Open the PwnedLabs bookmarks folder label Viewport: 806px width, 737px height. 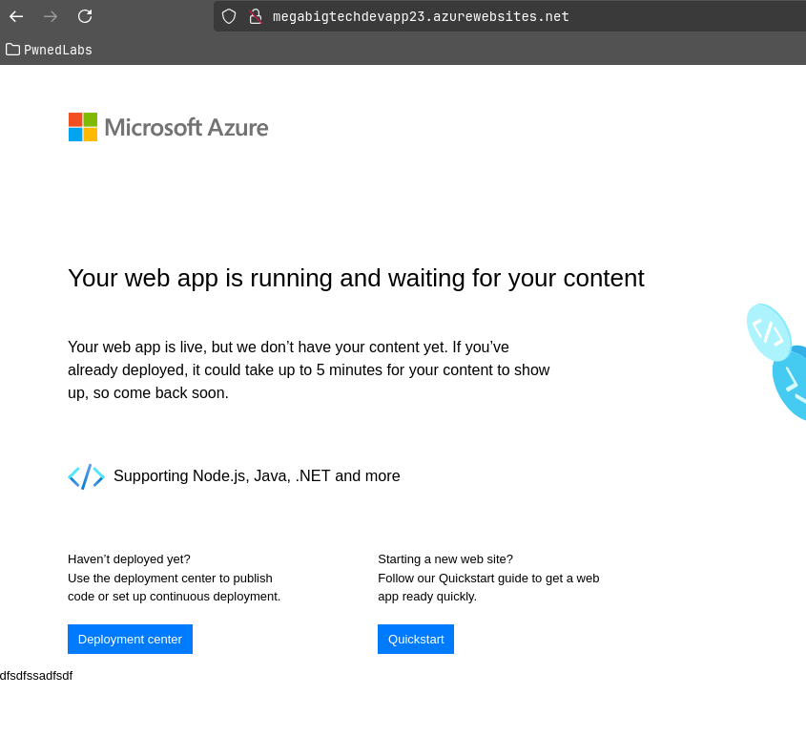point(58,50)
